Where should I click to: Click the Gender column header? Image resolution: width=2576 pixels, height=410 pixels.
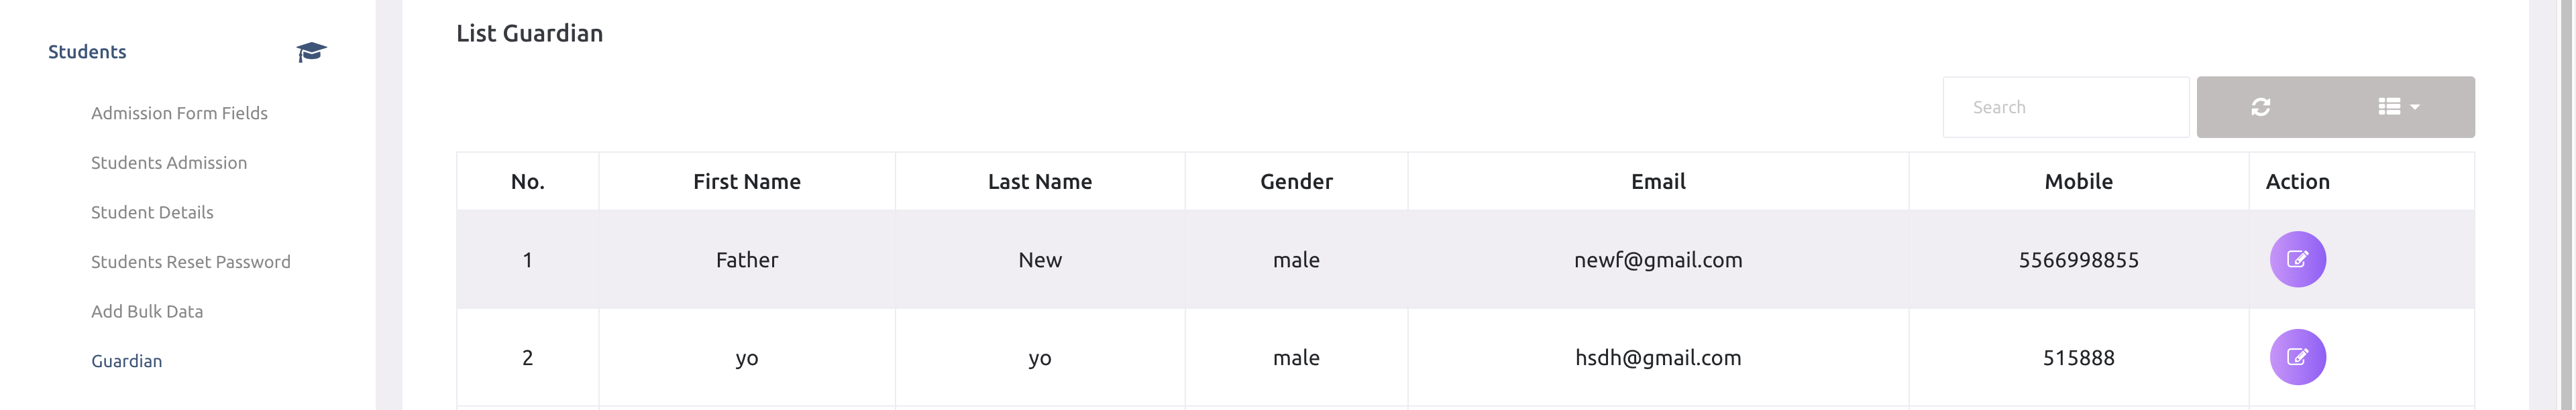1296,182
